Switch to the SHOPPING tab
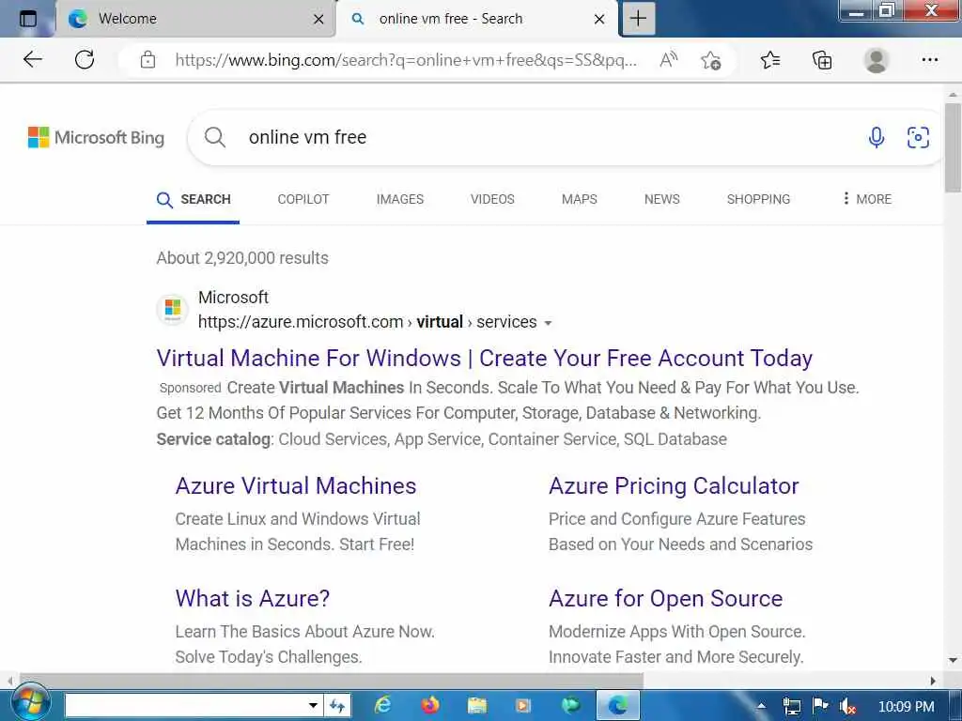This screenshot has width=962, height=721. (758, 199)
